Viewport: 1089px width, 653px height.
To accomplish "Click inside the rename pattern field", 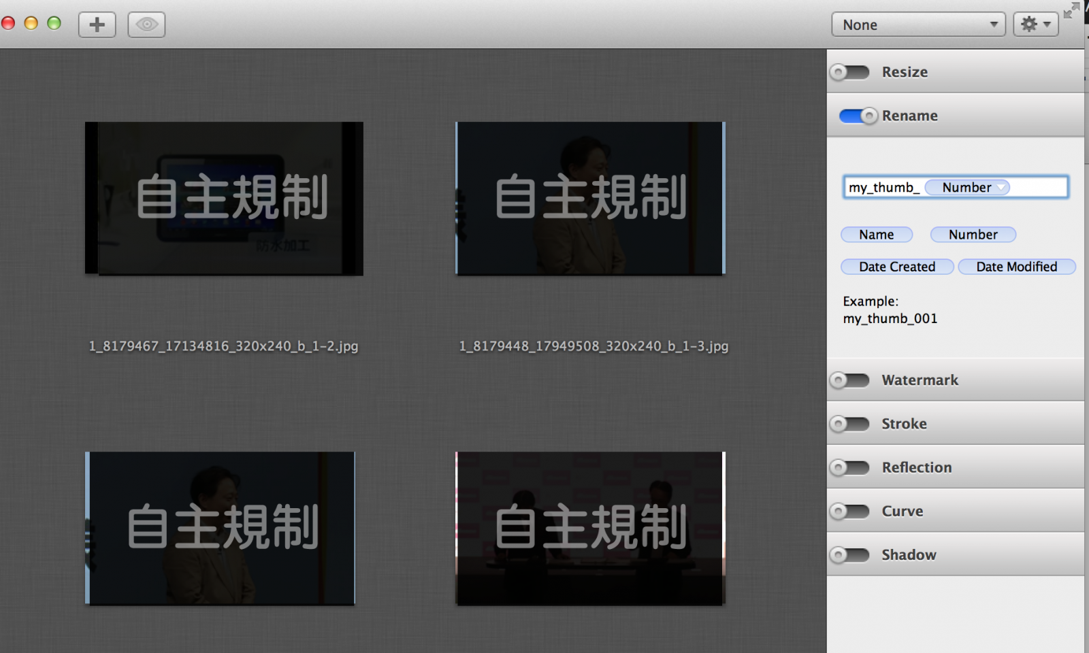I will point(956,187).
